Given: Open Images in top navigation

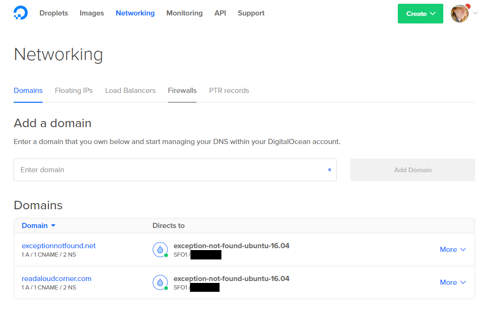Looking at the screenshot, I should pyautogui.click(x=92, y=13).
